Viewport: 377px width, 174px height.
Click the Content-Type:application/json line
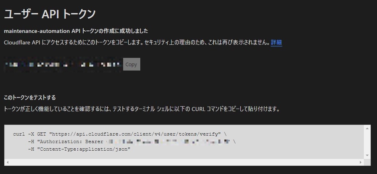pos(79,149)
